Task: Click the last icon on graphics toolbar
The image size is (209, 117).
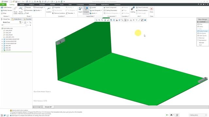Action: pyautogui.click(x=145, y=20)
